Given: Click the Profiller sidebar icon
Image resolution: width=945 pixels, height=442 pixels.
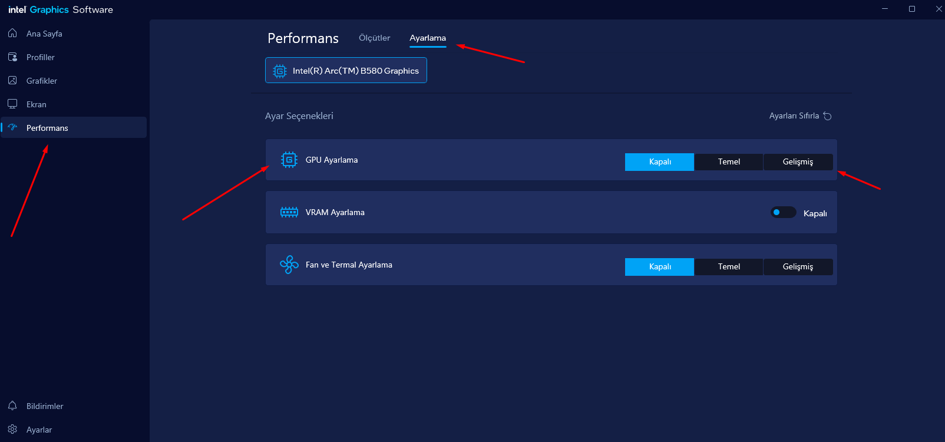Looking at the screenshot, I should [12, 57].
